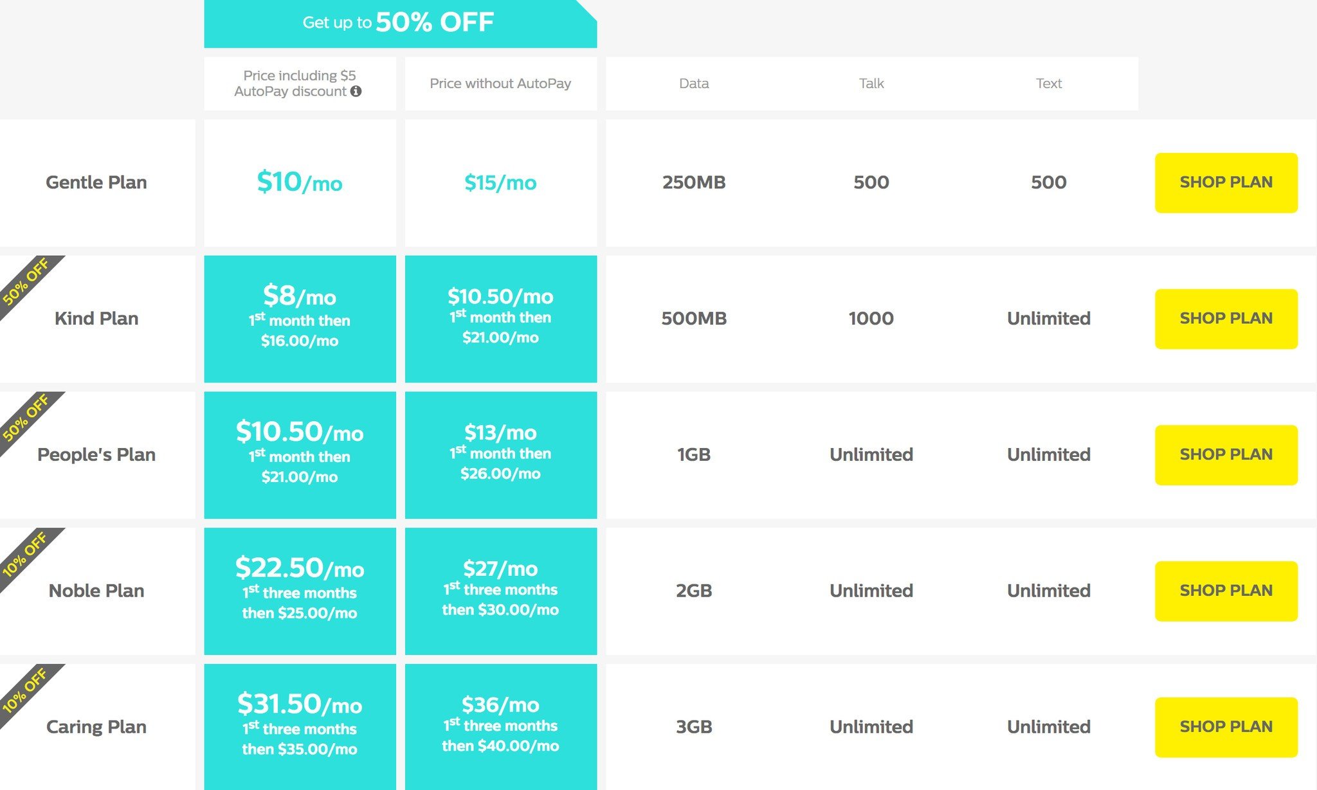Viewport: 1317px width, 790px height.
Task: Click the Caring Plan name label
Action: point(96,727)
